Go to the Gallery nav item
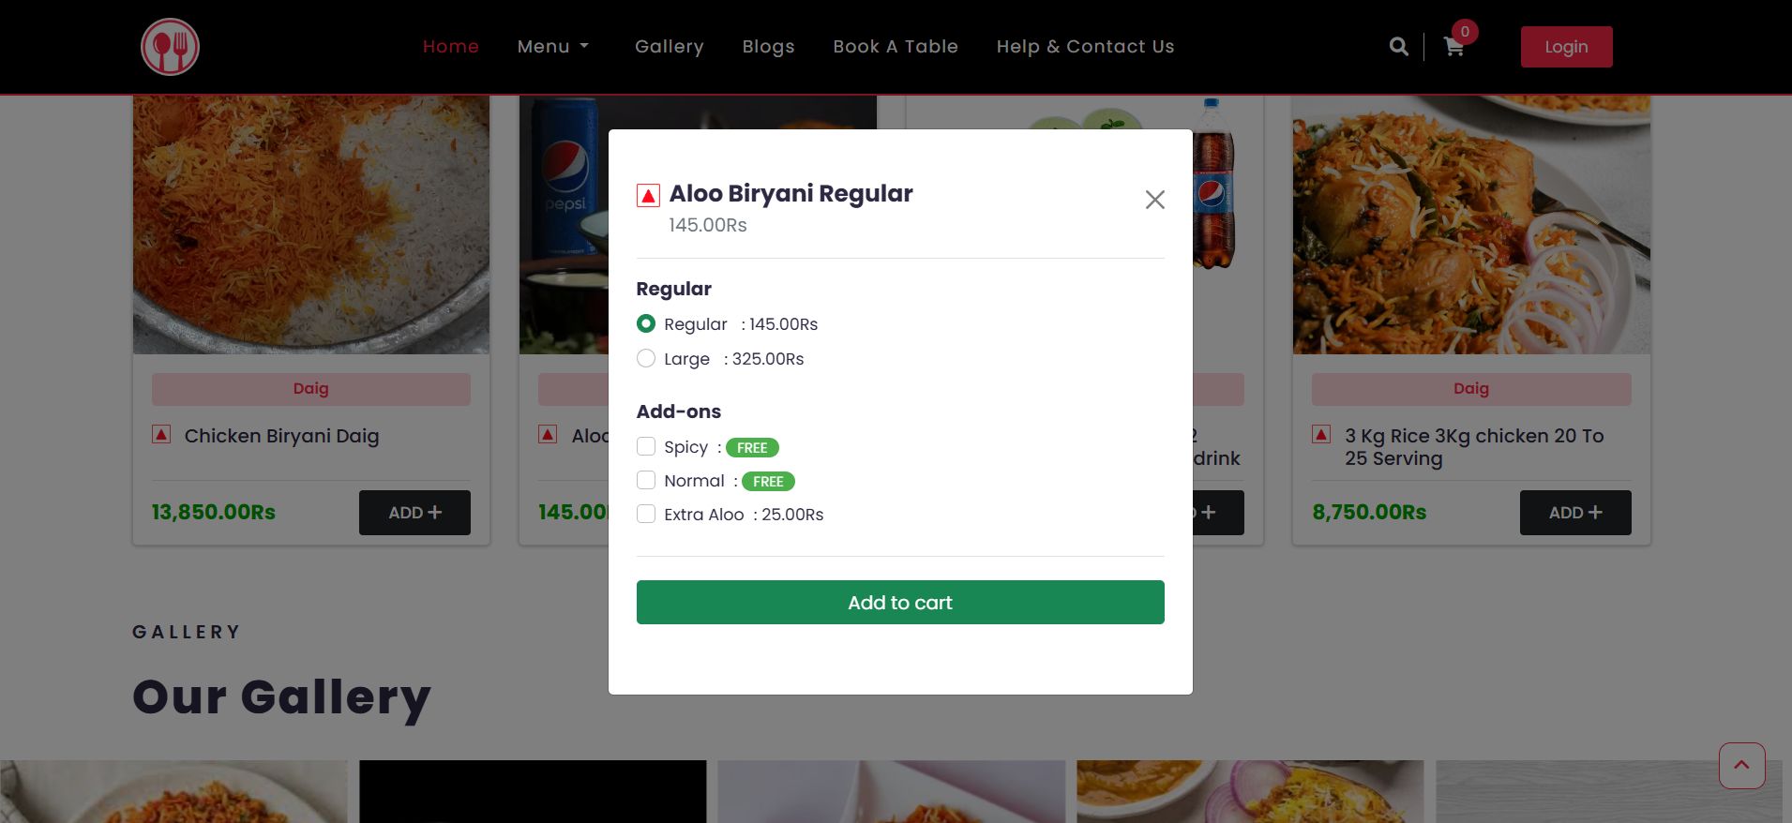Viewport: 1792px width, 823px height. tap(669, 47)
